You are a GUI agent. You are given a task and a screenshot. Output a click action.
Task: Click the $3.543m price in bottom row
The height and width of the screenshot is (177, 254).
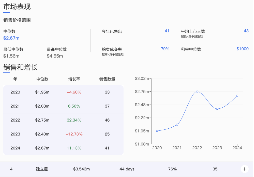coord(81,169)
